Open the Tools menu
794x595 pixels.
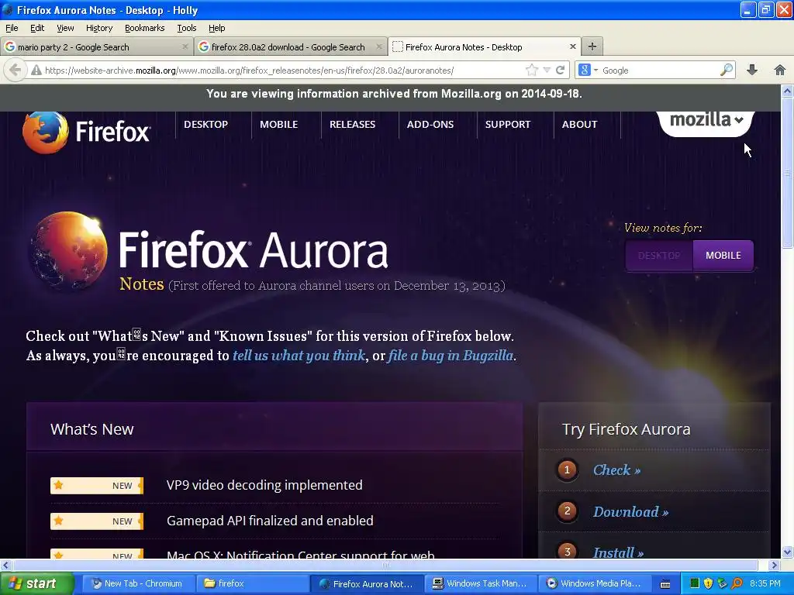[x=186, y=28]
